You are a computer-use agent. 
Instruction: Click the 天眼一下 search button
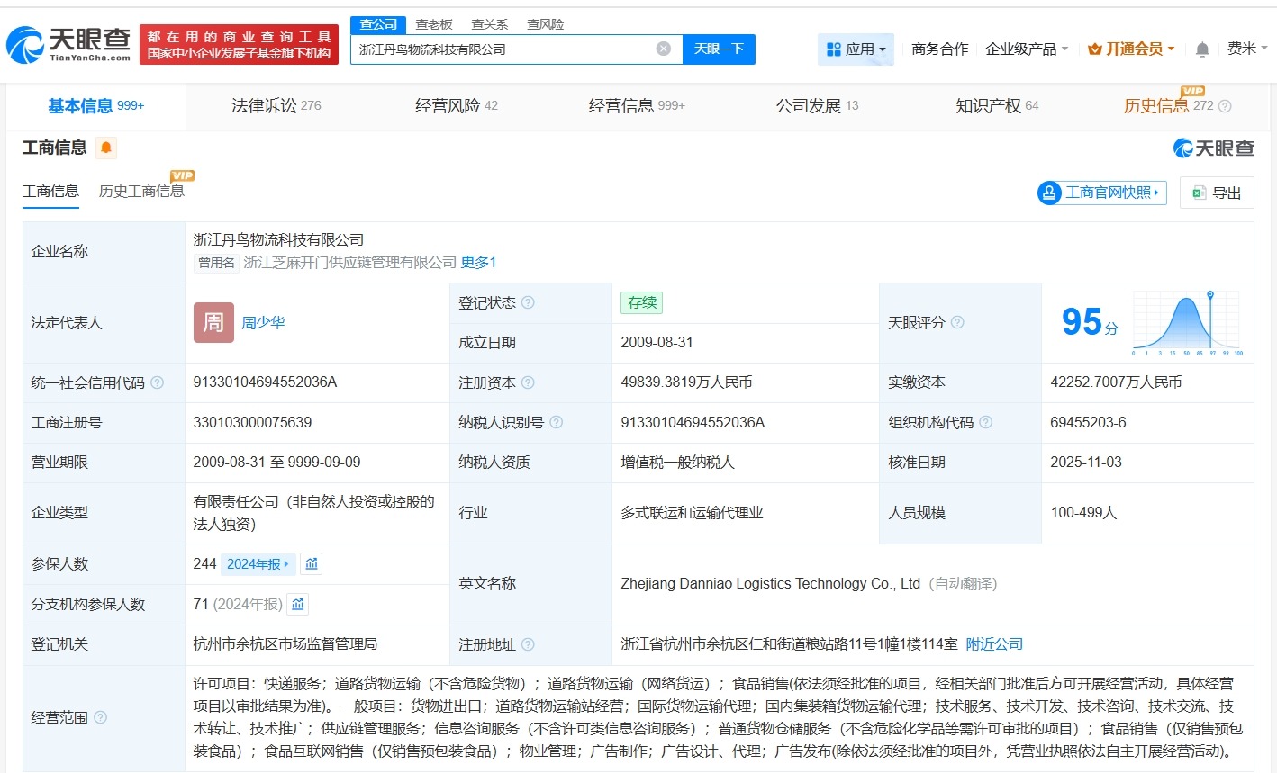coord(719,49)
